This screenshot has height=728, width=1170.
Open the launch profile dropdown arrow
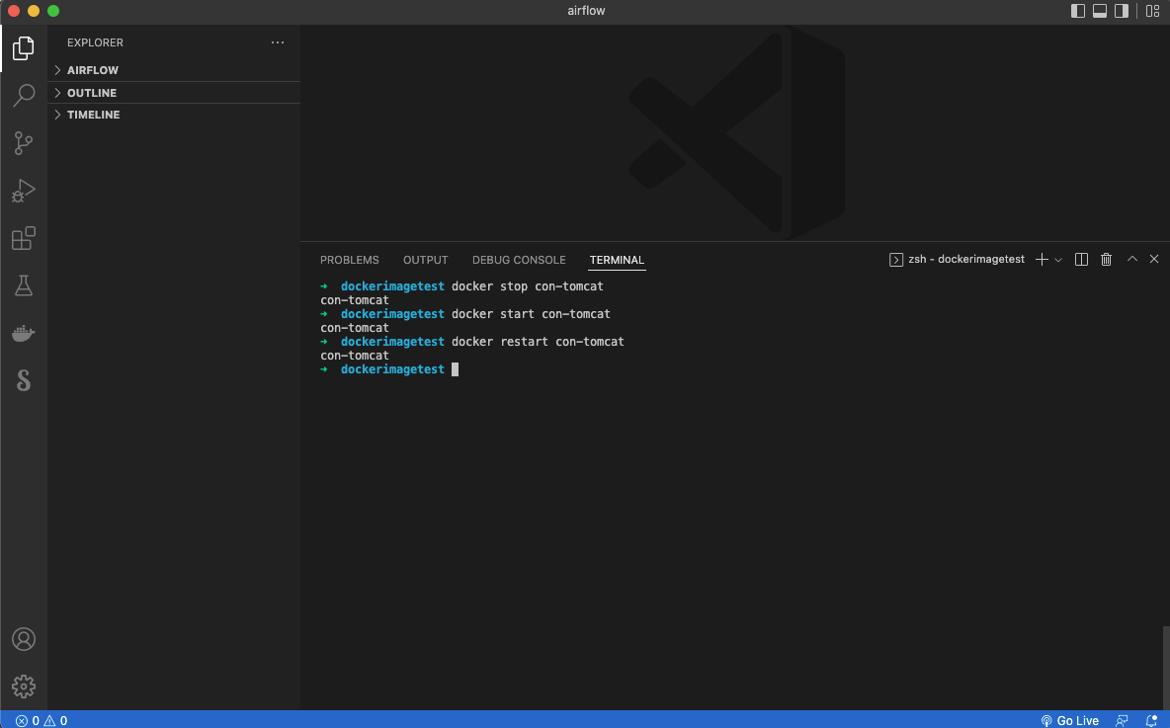[x=1058, y=261]
